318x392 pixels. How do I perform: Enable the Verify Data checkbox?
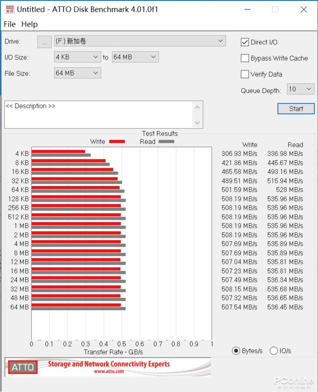point(244,74)
